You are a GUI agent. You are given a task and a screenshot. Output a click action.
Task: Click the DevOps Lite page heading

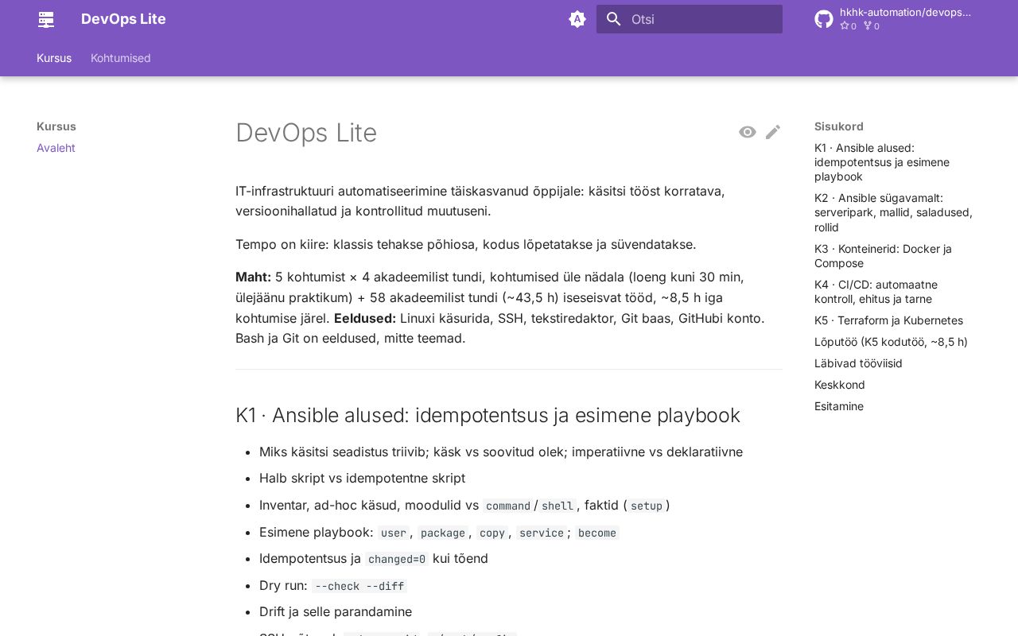306,133
